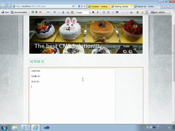The width and height of the screenshot is (175, 131).
Task: Click the insert link icon
Action: coord(123,12)
